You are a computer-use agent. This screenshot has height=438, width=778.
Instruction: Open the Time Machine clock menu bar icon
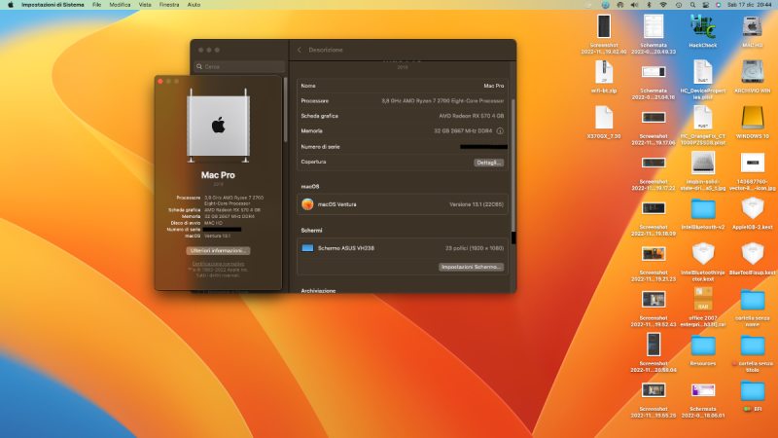coord(678,5)
